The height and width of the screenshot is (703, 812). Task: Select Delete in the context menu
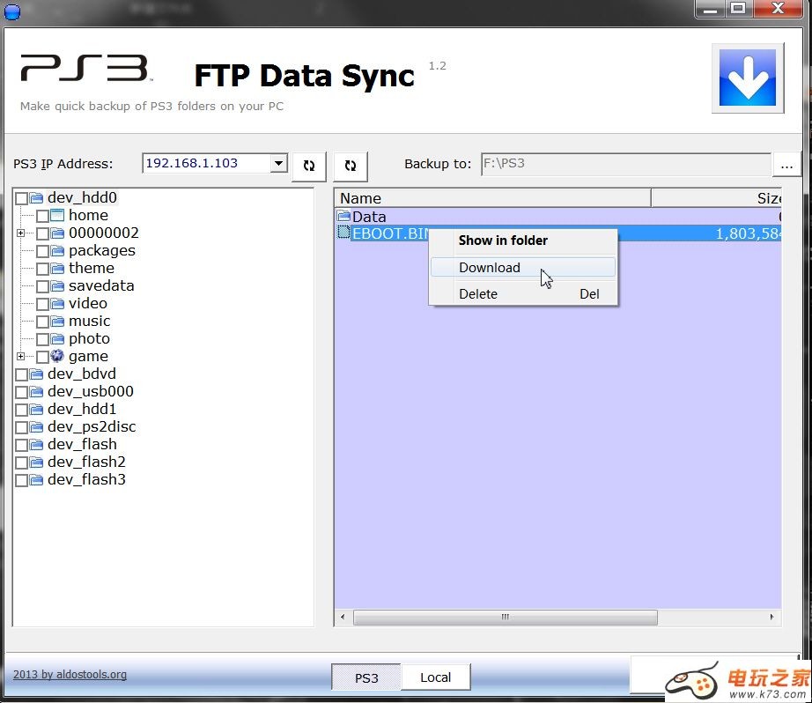coord(478,294)
